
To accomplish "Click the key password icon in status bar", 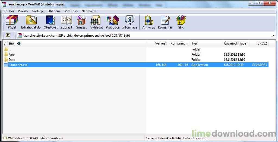I will point(10,138).
